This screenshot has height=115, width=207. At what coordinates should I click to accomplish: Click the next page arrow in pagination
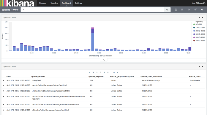pyautogui.click(x=118, y=73)
